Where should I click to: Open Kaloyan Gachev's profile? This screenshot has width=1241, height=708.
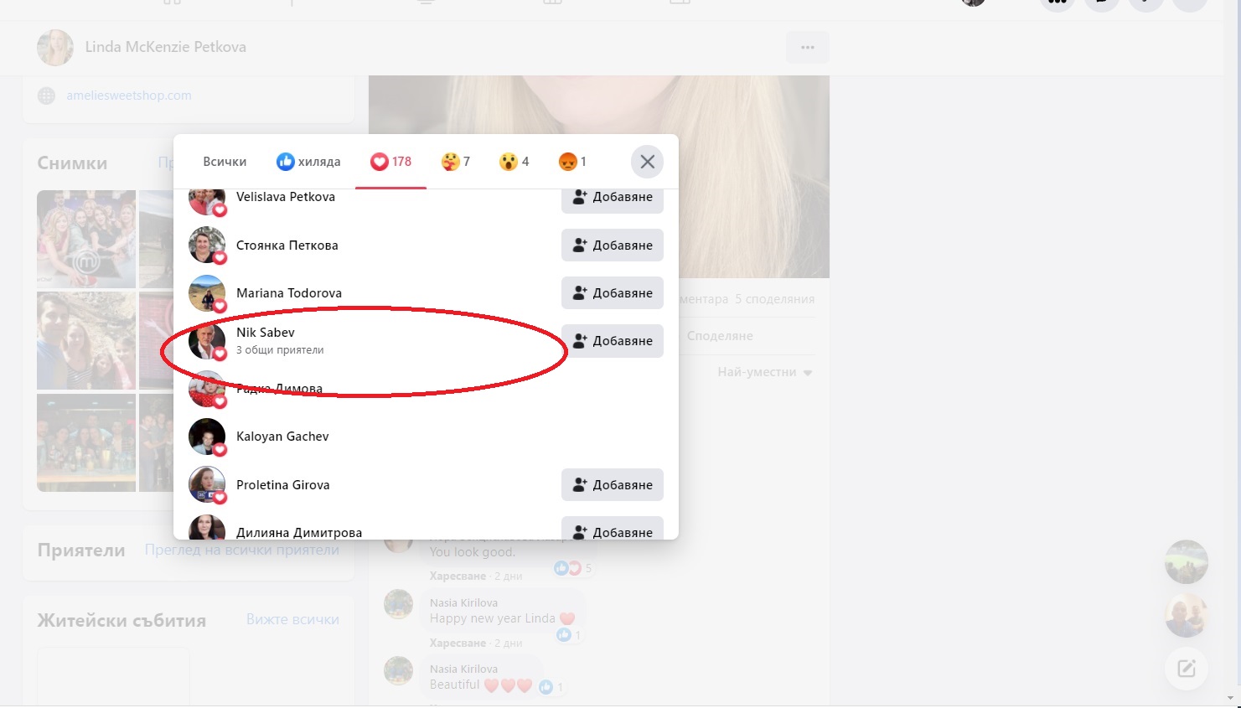[x=282, y=437]
